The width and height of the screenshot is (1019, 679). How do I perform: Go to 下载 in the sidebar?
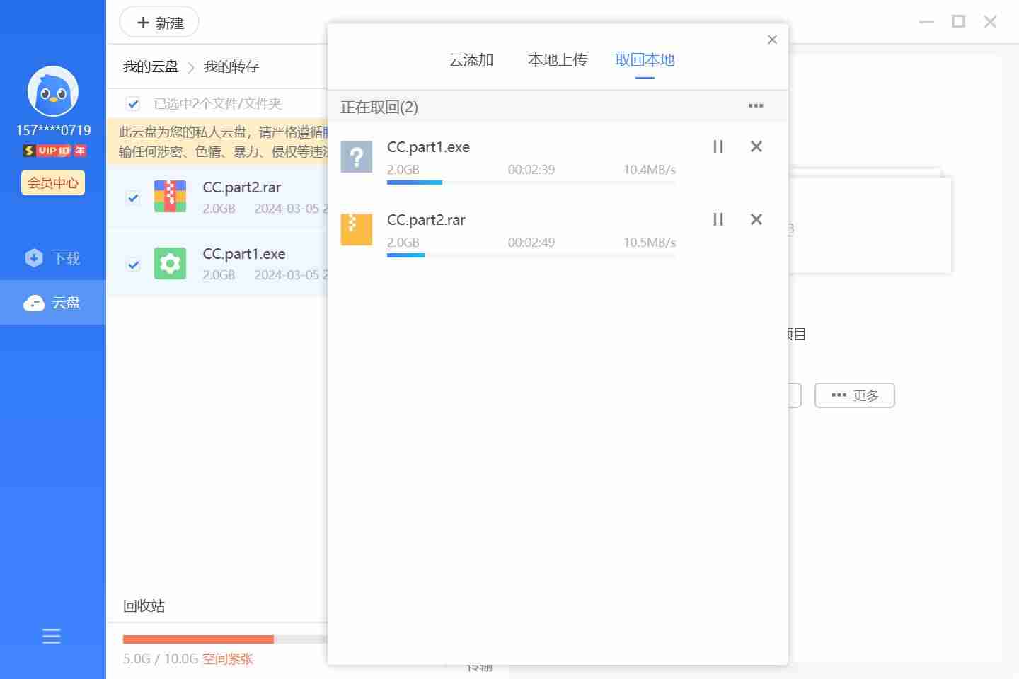tap(53, 258)
